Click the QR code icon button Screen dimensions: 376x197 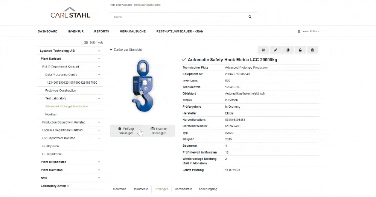coord(263,50)
